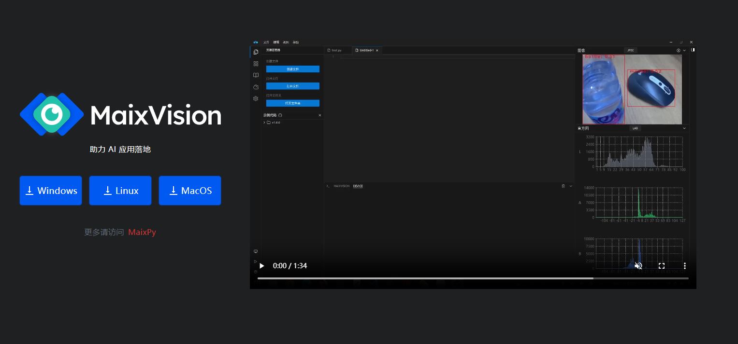Click the 图像 panel label
738x344 pixels.
click(581, 50)
